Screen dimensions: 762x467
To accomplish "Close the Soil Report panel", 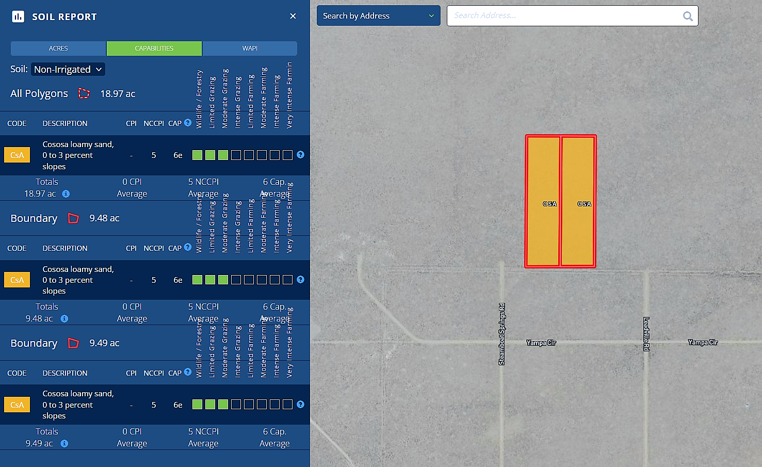I will coord(293,16).
